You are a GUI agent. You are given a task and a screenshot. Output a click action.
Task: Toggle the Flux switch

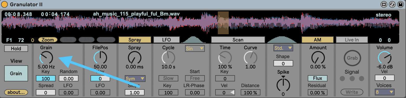318,78
